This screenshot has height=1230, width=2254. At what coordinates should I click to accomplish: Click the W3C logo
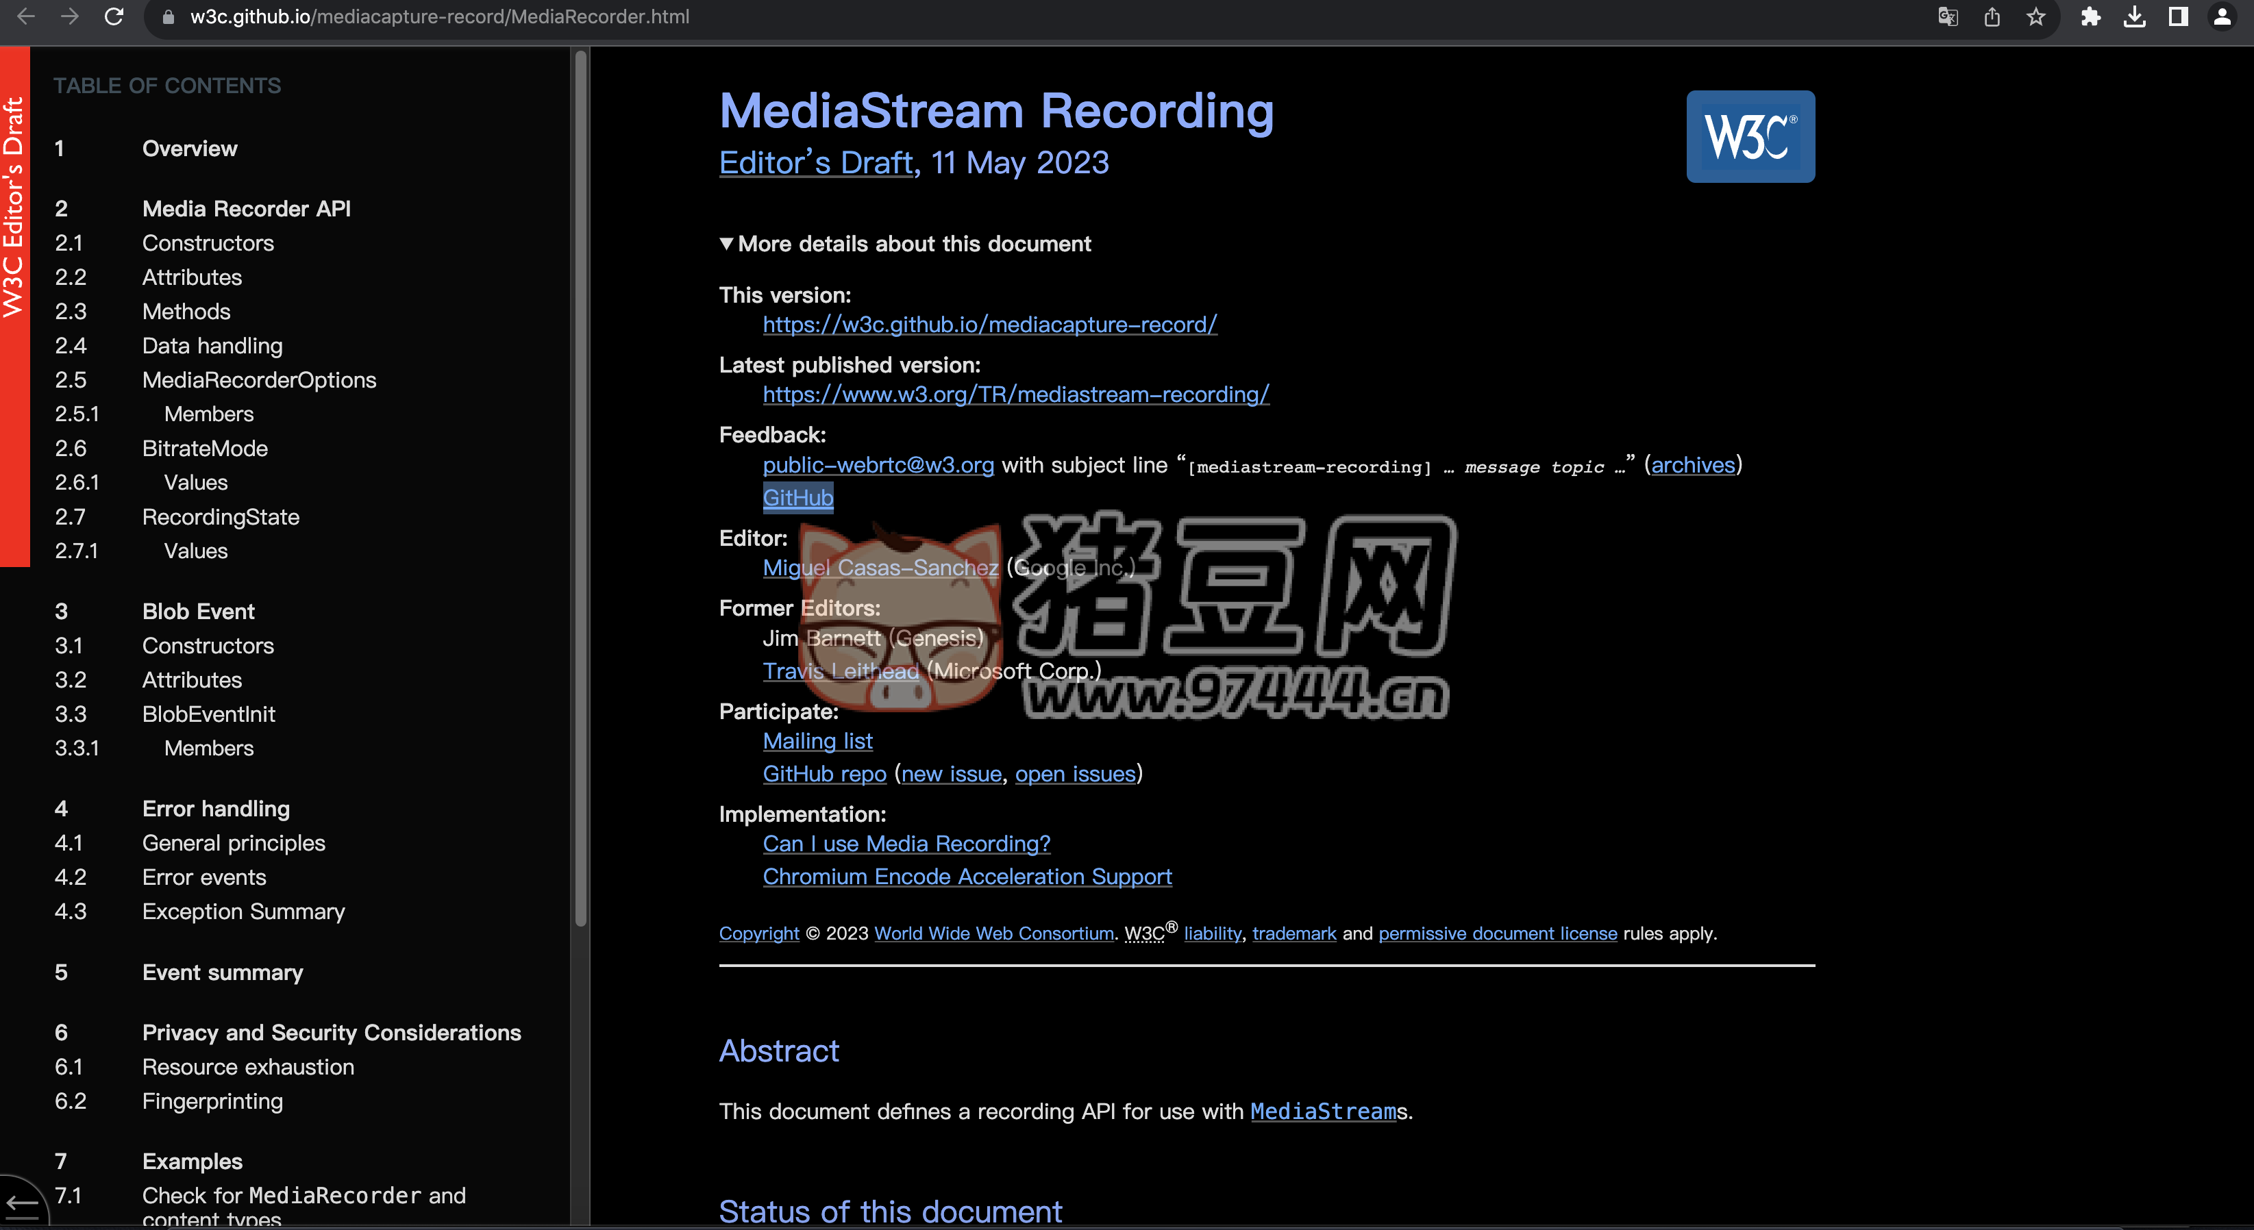1750,136
